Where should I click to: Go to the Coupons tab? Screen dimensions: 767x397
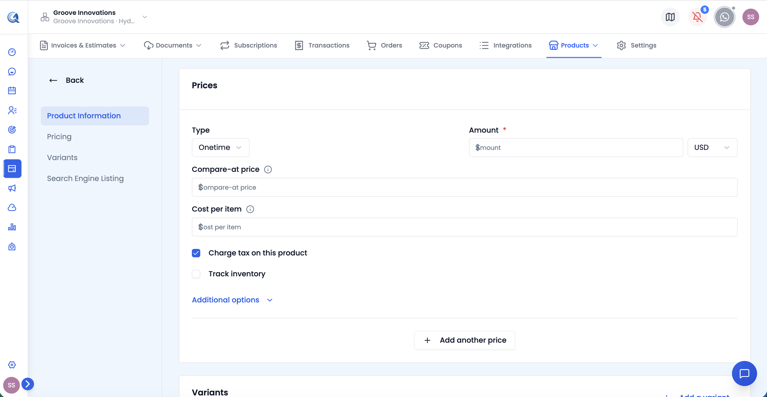[440, 45]
